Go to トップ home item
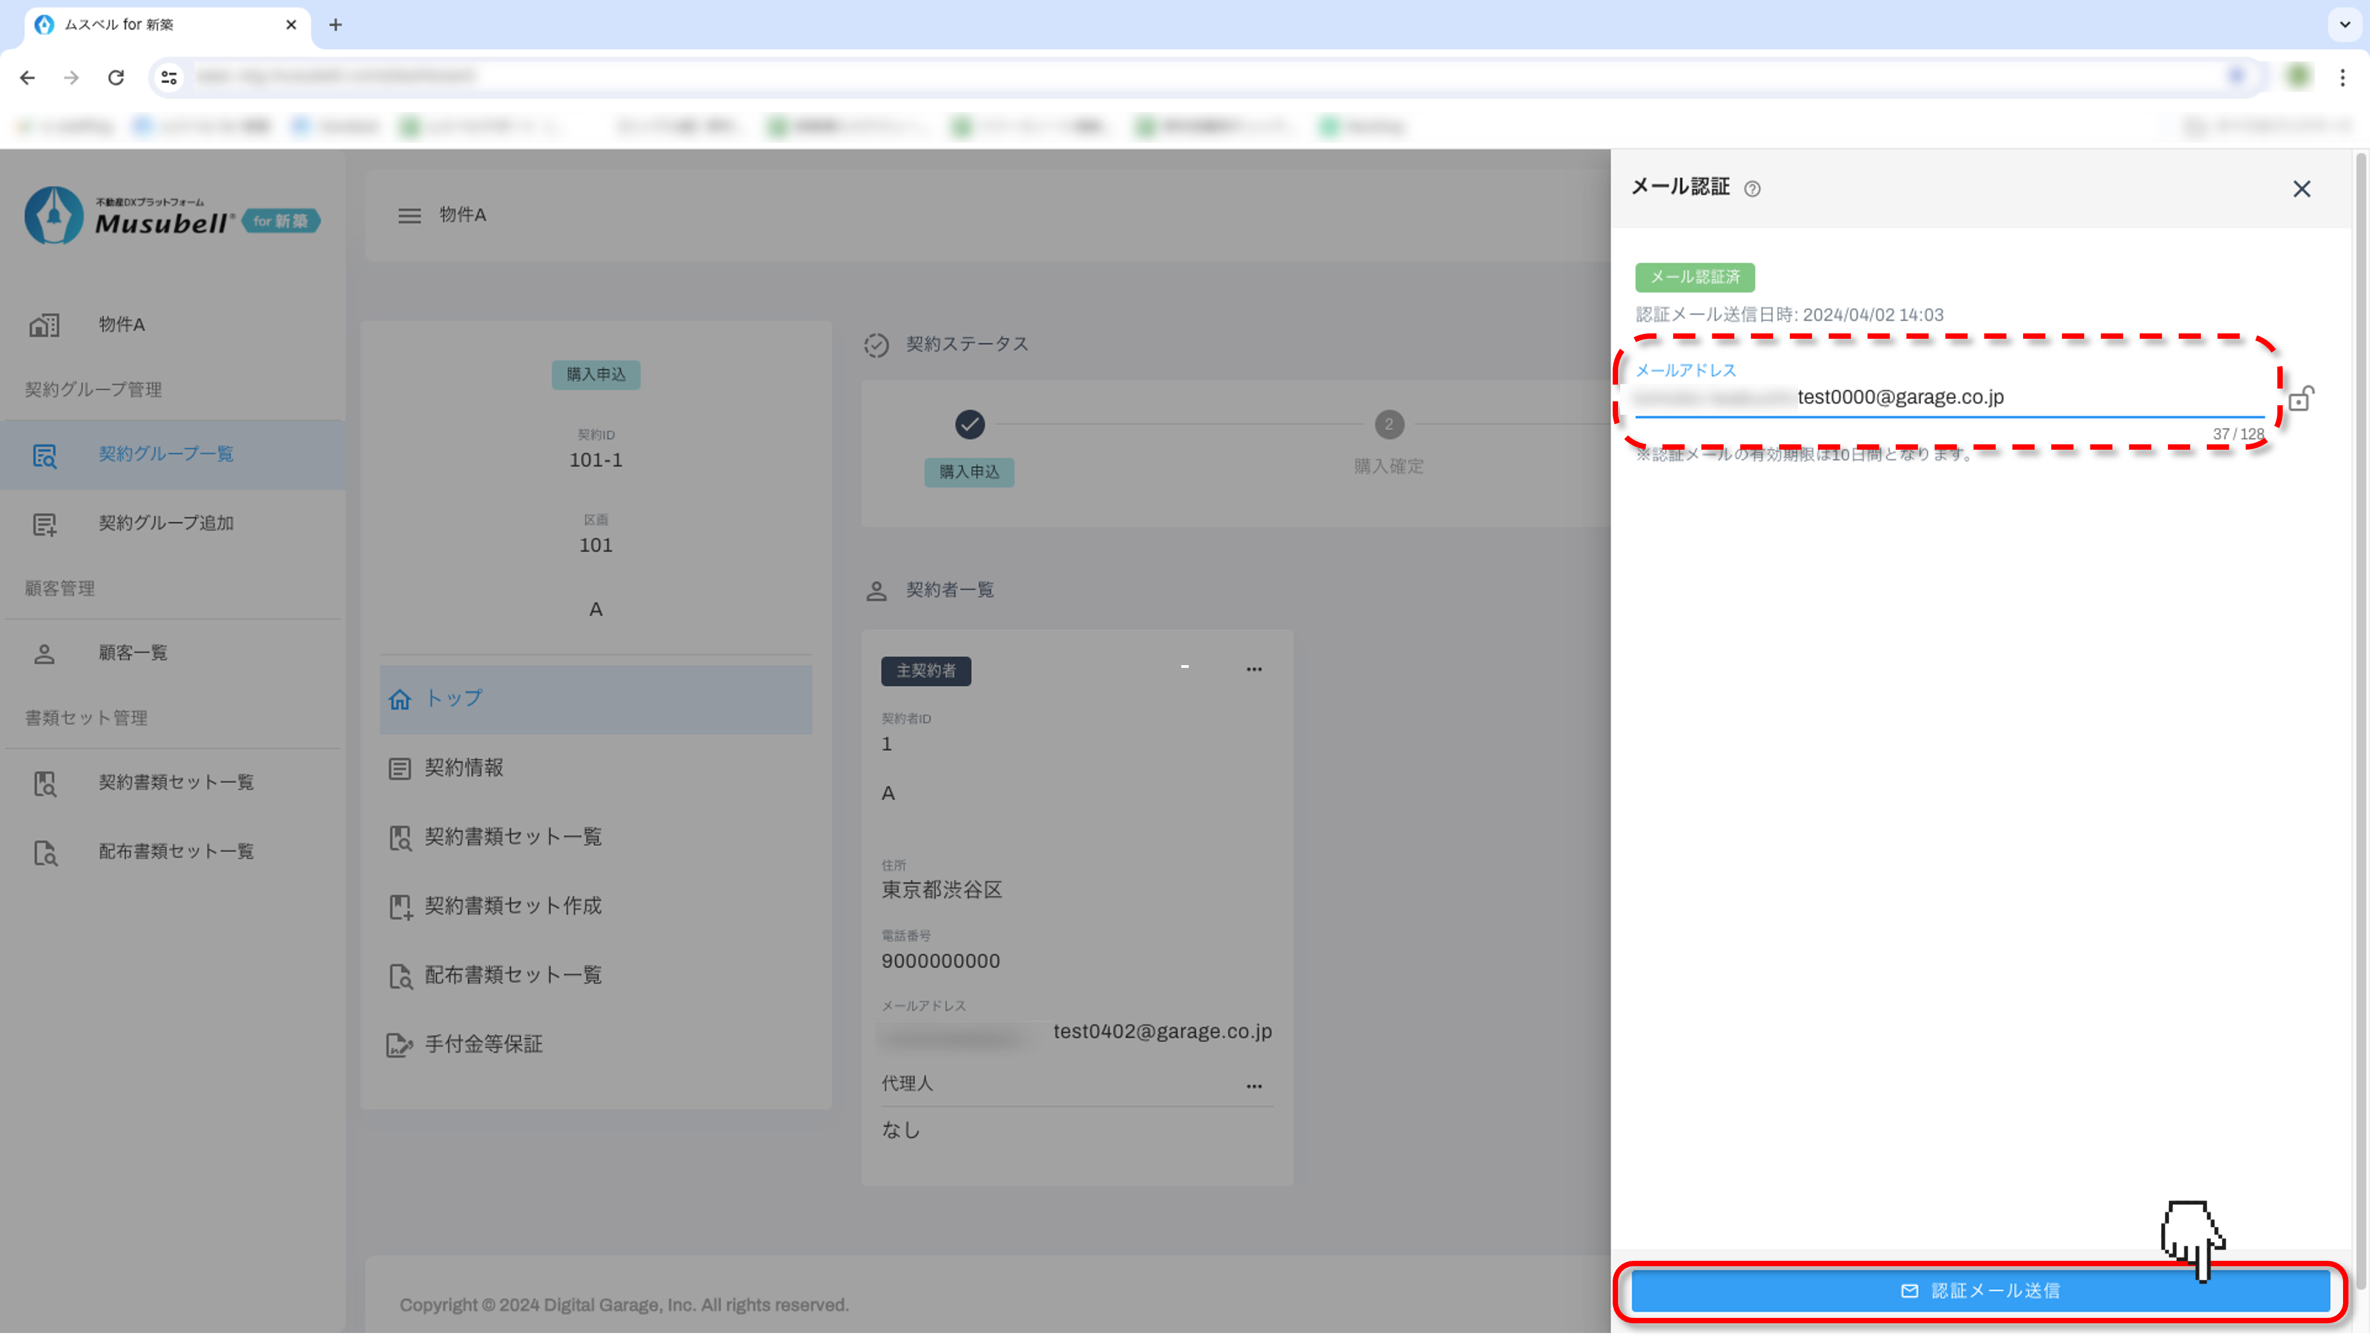 click(x=453, y=699)
